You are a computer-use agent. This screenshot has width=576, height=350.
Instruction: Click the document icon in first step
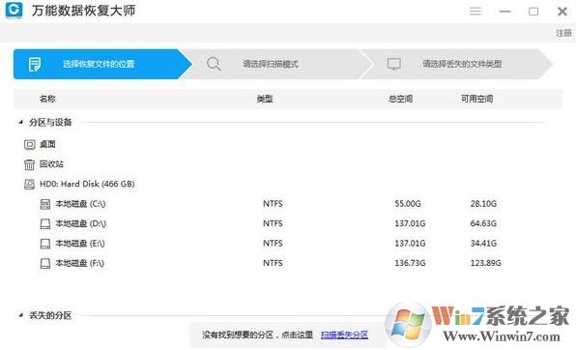(35, 65)
